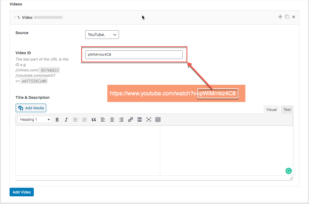Click the editor resize handle corner
This screenshot has width=309, height=204.
[x=291, y=178]
